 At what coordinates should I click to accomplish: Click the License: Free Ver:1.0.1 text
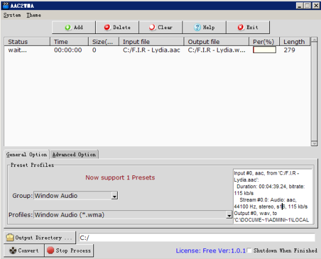pos(210,251)
